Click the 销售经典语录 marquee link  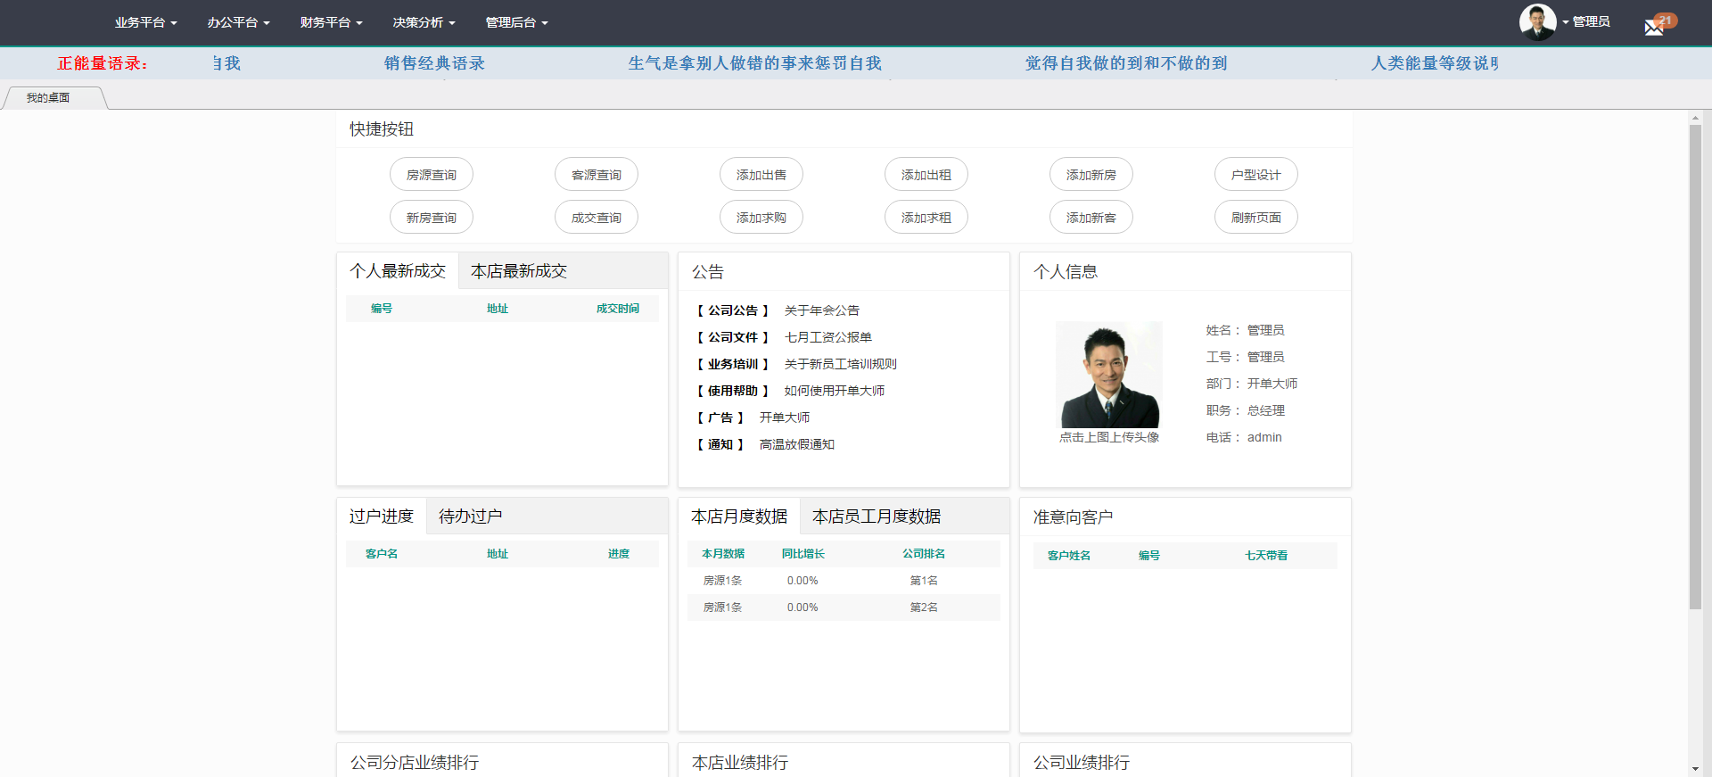[434, 63]
